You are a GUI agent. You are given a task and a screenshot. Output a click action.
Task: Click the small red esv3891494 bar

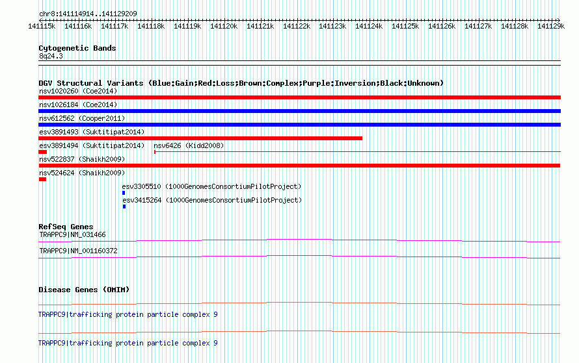point(42,152)
